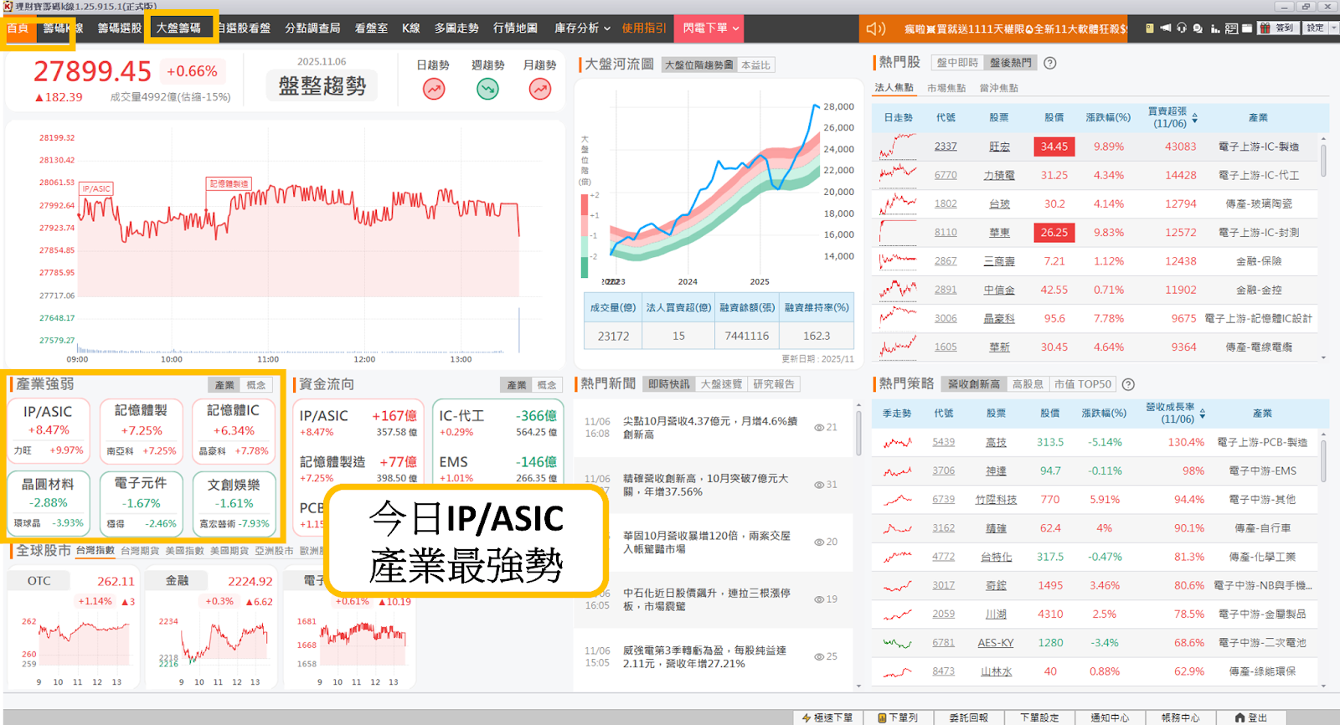Click 登出 home icon in bottom bar
The image size is (1340, 725).
click(1251, 717)
